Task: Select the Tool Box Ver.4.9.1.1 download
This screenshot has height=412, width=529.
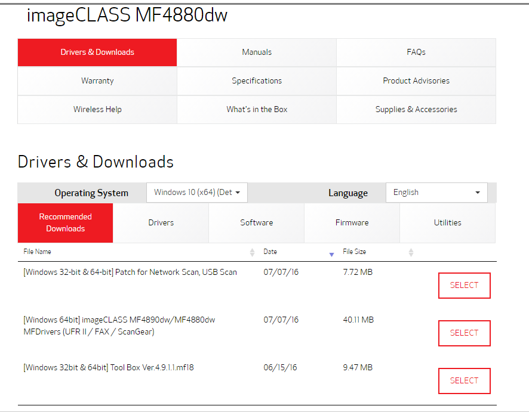Action: [464, 381]
